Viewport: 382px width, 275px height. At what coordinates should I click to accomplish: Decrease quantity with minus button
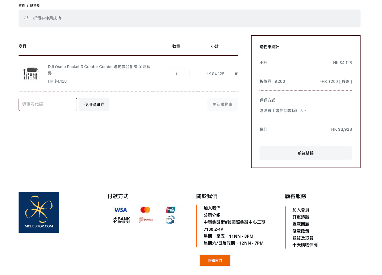pos(168,74)
